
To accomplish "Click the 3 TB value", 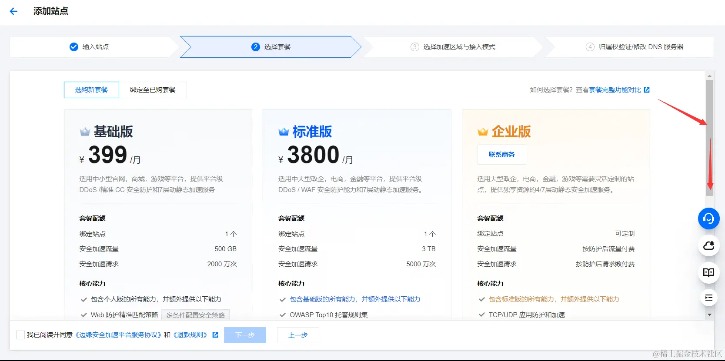I will click(428, 249).
